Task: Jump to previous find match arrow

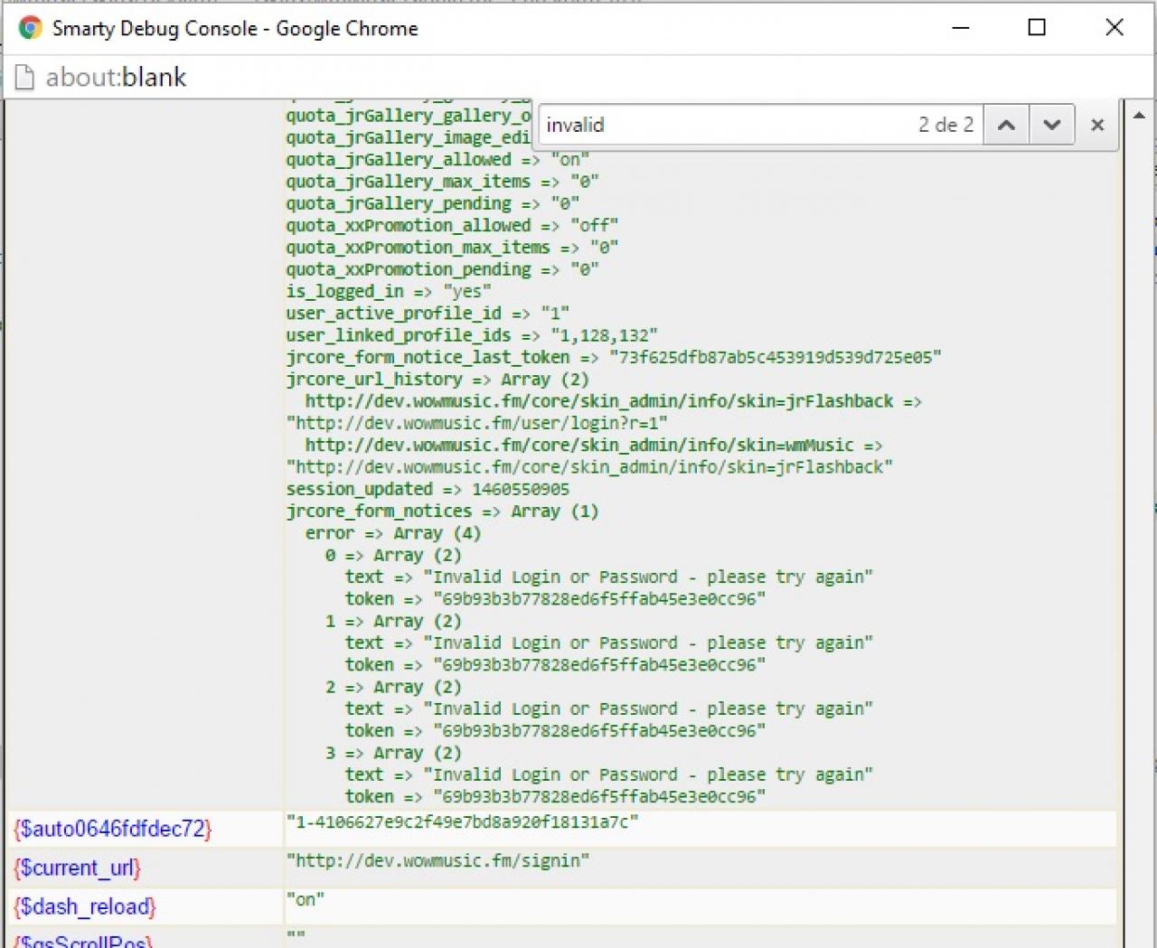Action: [1006, 125]
